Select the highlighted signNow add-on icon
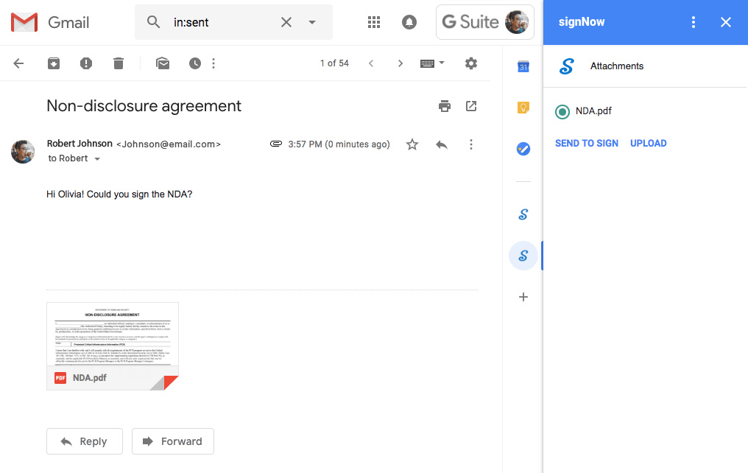 tap(523, 256)
